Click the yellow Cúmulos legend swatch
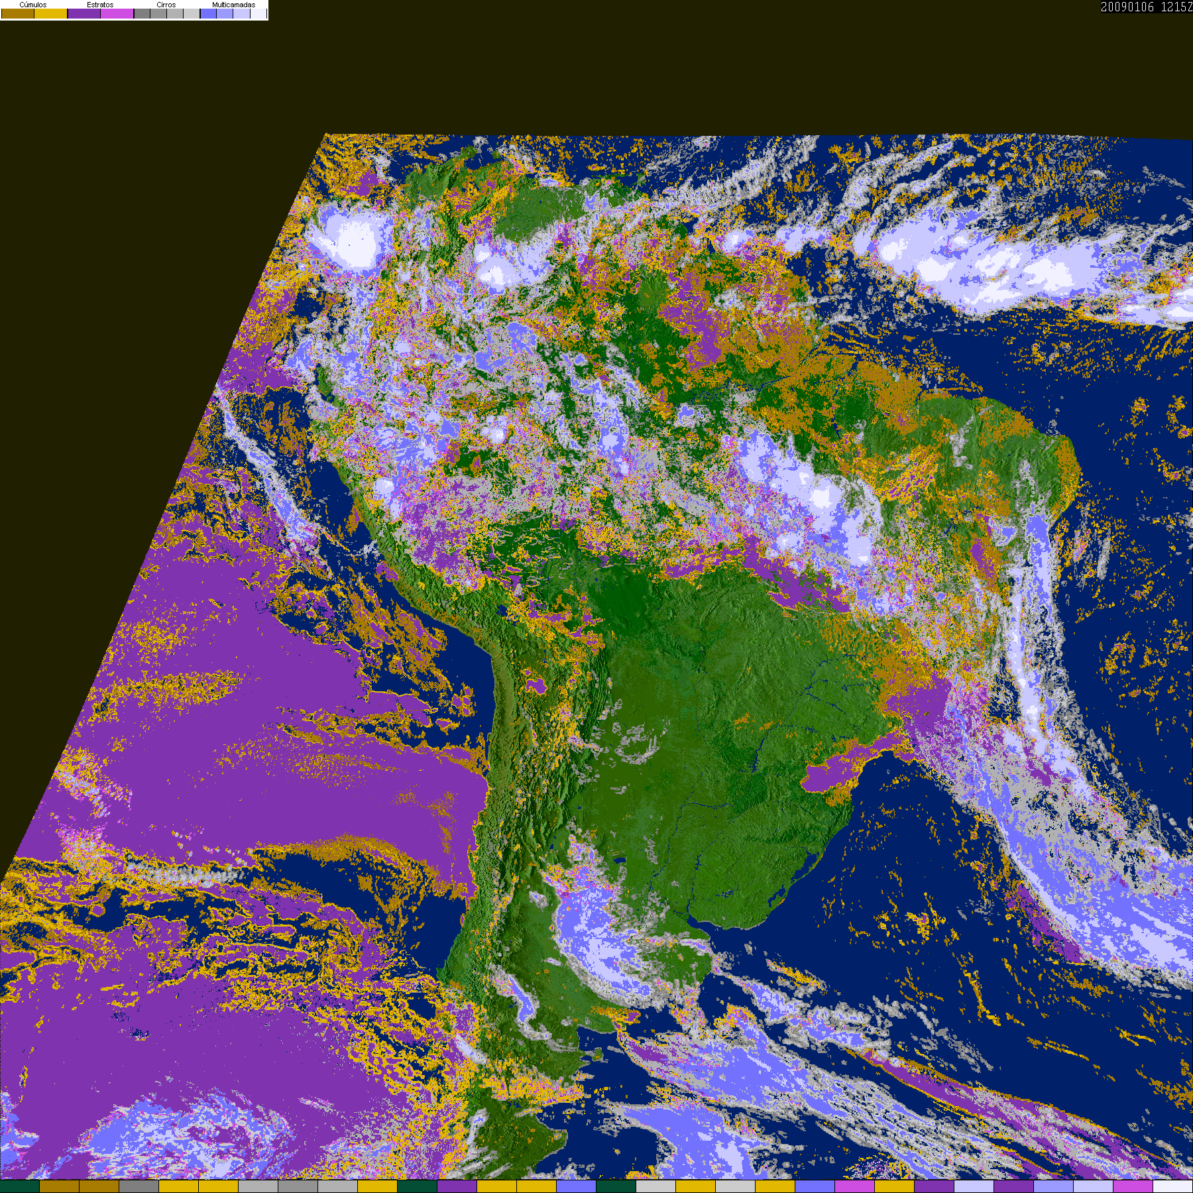The height and width of the screenshot is (1193, 1193). pyautogui.click(x=51, y=14)
